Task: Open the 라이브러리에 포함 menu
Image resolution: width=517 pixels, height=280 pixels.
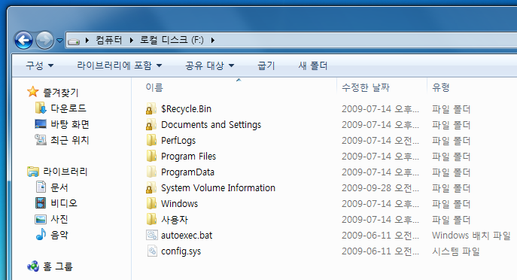Action: point(120,65)
